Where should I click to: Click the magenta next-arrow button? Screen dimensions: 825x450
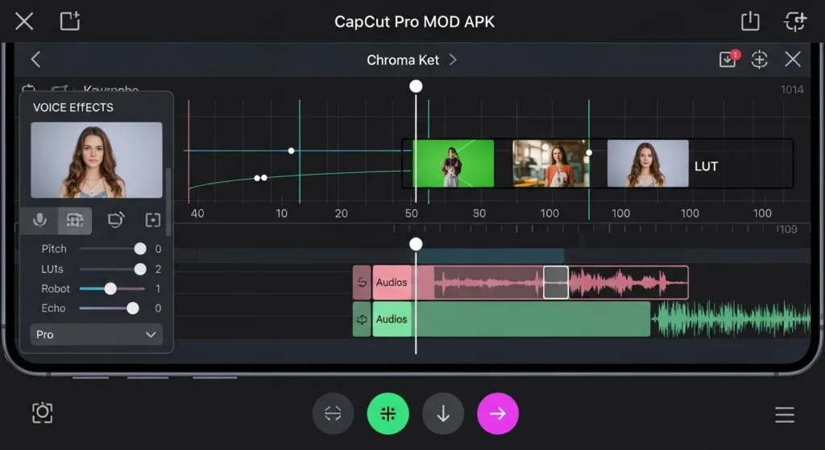pyautogui.click(x=498, y=414)
